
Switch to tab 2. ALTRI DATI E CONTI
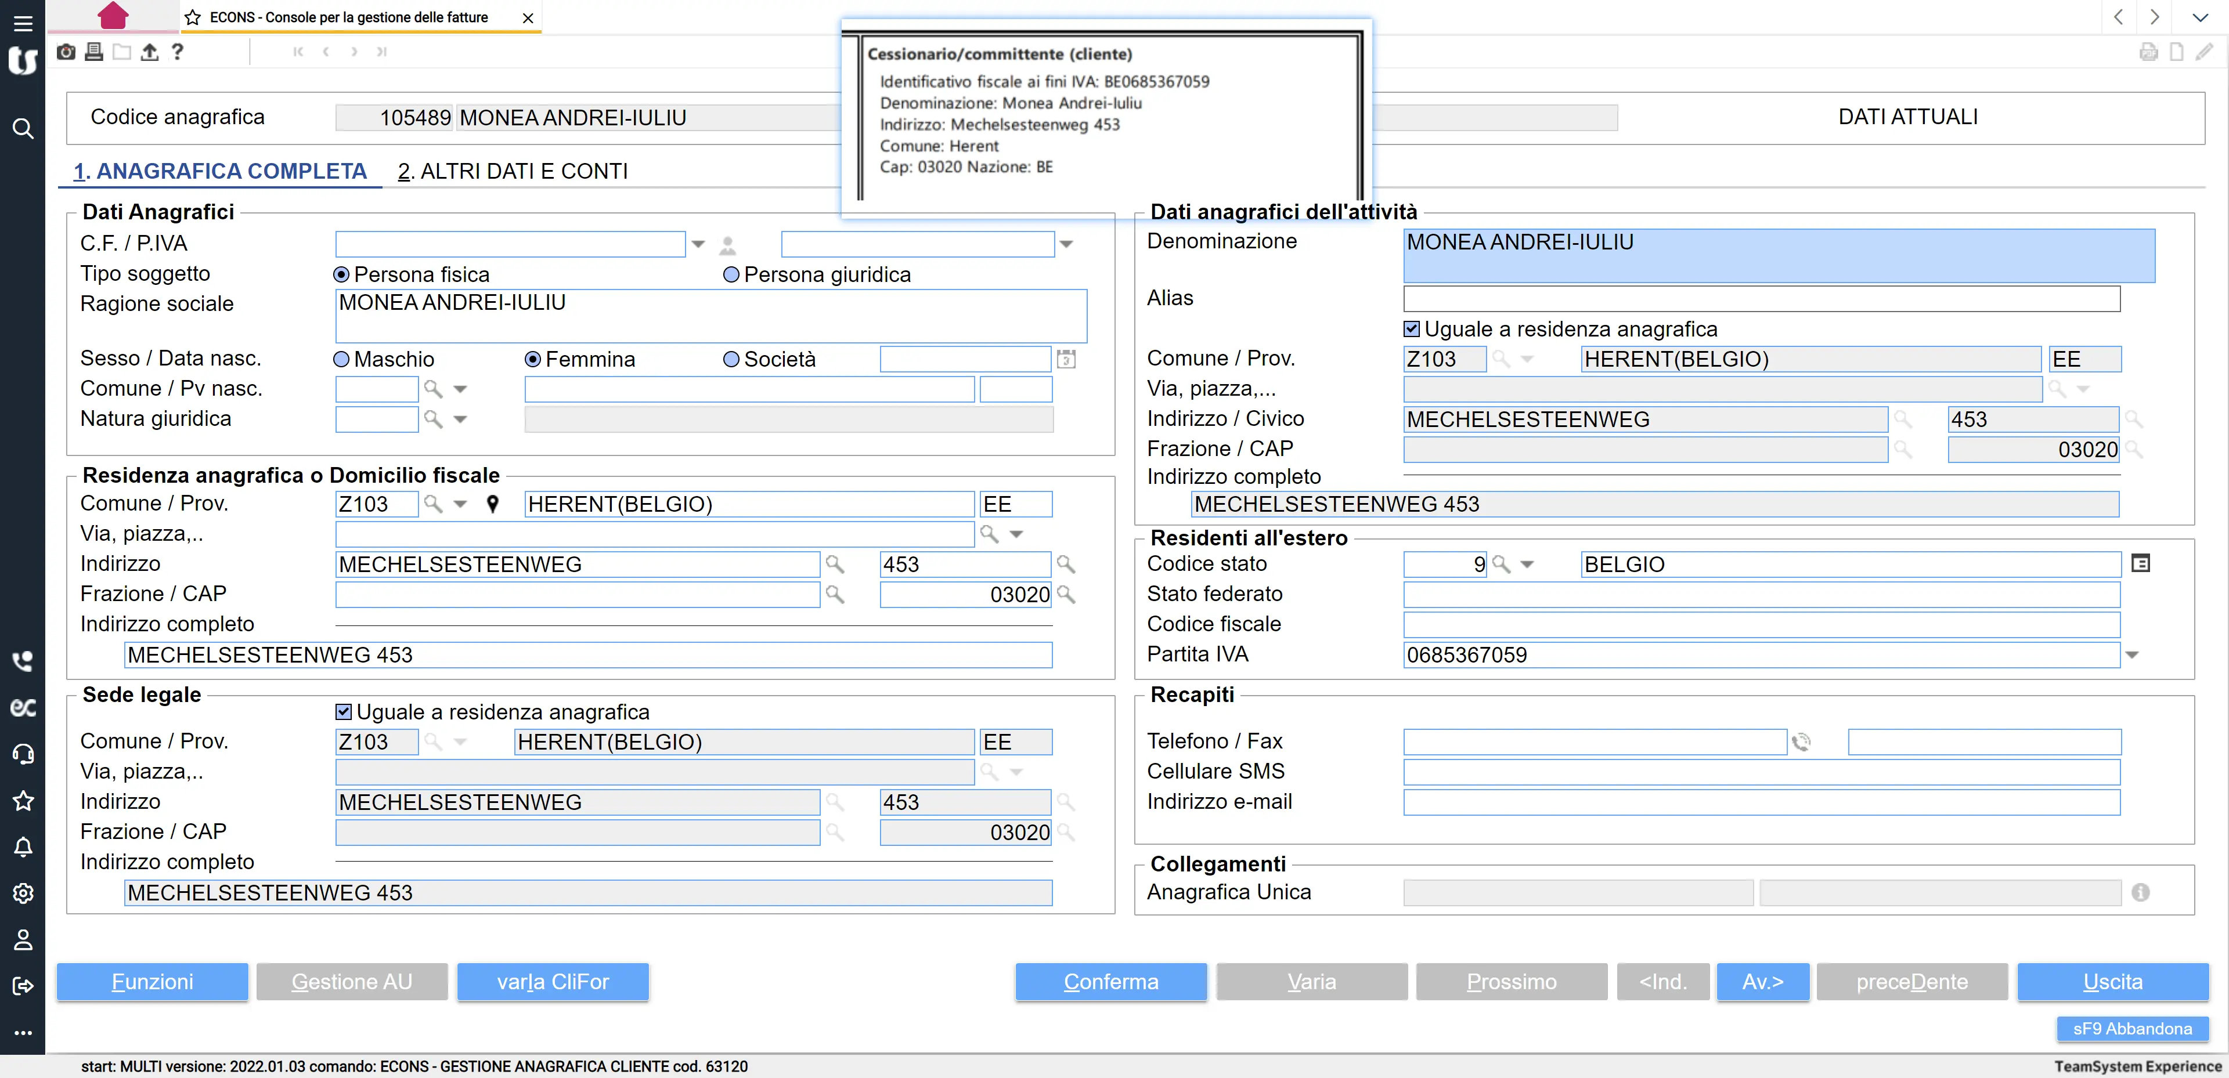pos(512,171)
